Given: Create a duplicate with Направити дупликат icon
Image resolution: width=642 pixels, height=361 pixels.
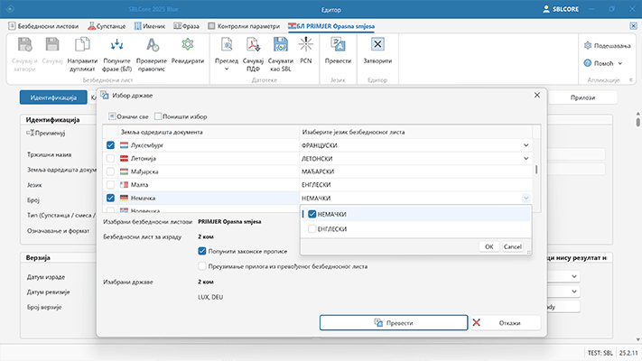Looking at the screenshot, I should coord(82,44).
